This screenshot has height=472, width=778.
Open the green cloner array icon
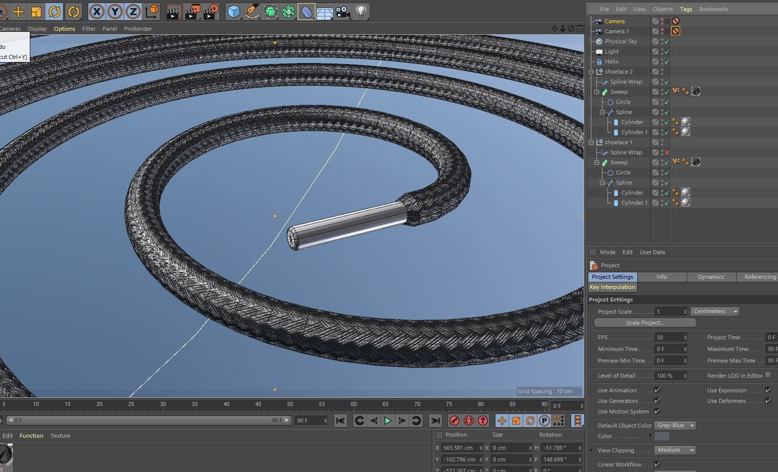click(x=288, y=11)
